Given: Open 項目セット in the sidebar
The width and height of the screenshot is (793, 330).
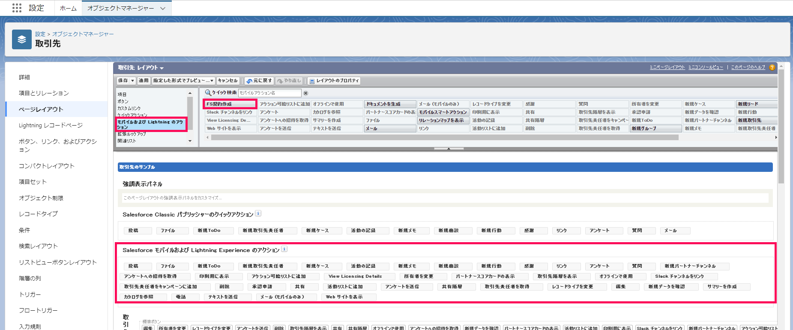Looking at the screenshot, I should coord(33,182).
